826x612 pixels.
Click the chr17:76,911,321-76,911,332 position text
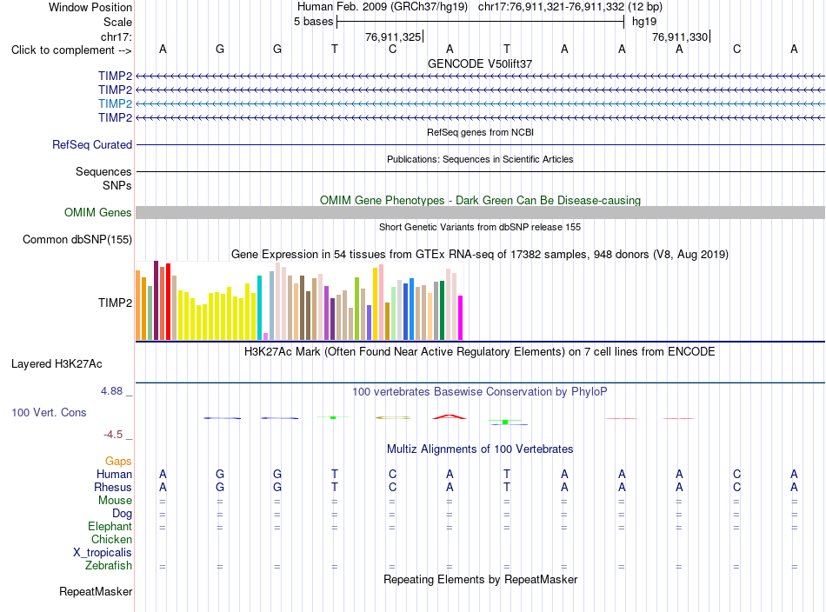pos(551,7)
